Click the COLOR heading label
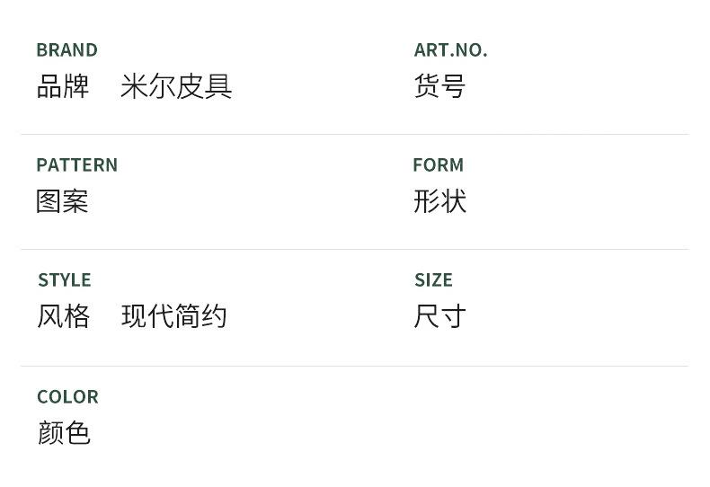The width and height of the screenshot is (710, 487). [67, 397]
